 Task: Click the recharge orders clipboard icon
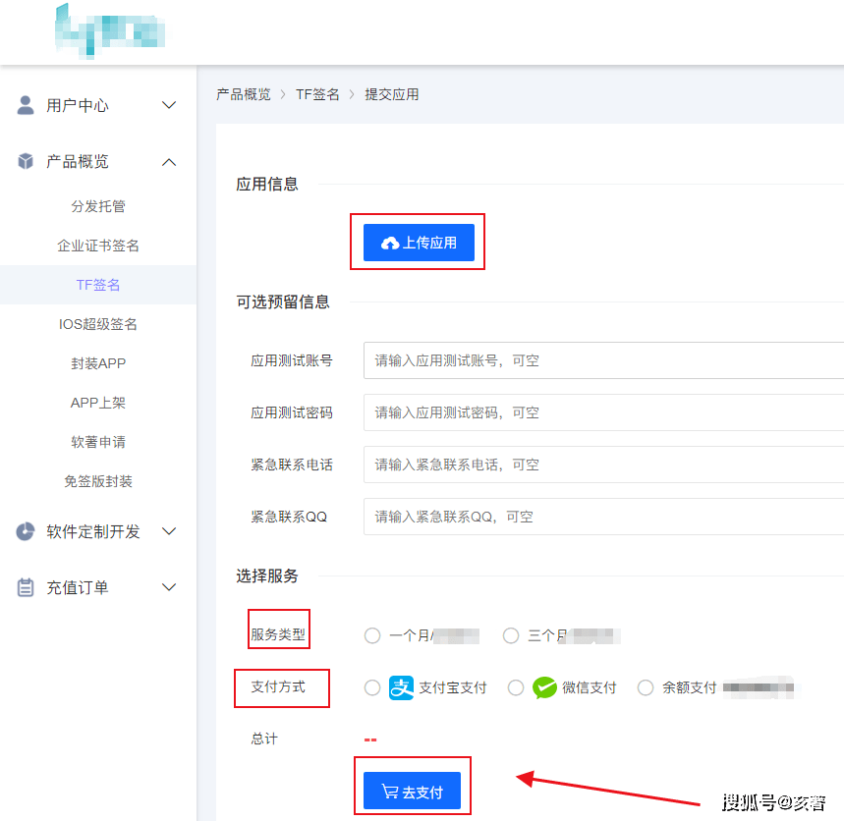pyautogui.click(x=26, y=587)
